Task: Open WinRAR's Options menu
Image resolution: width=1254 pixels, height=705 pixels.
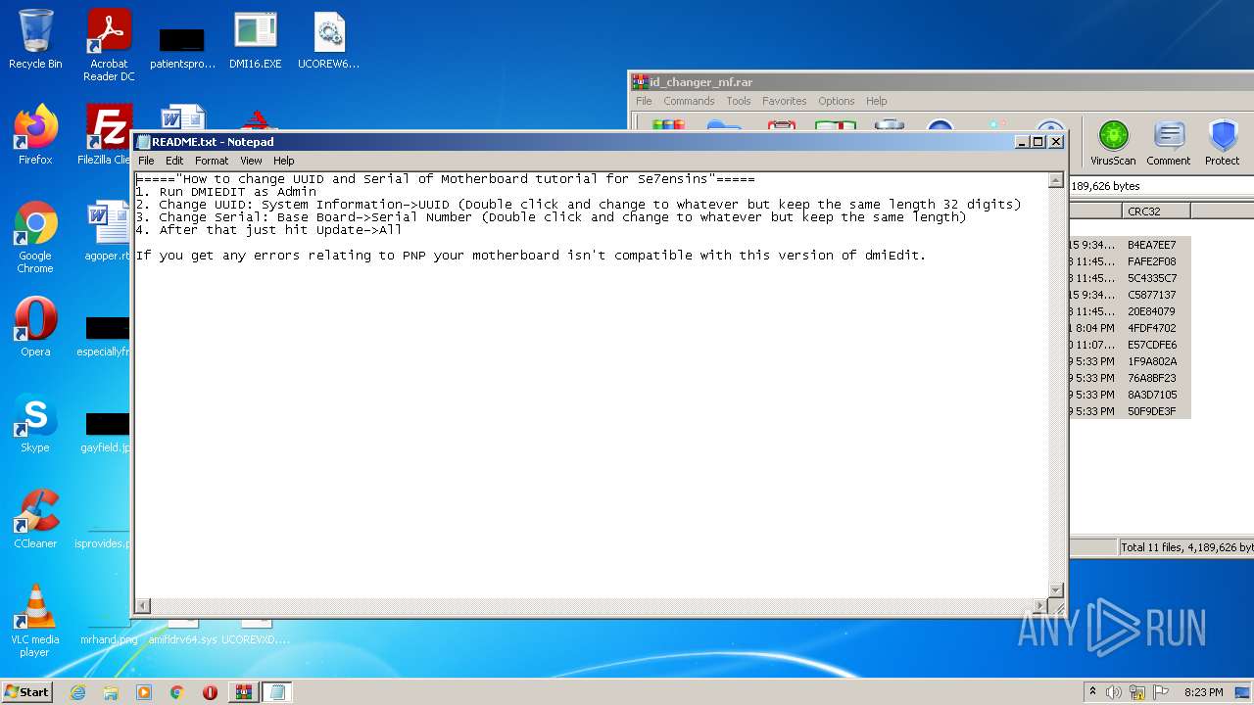Action: tap(837, 101)
